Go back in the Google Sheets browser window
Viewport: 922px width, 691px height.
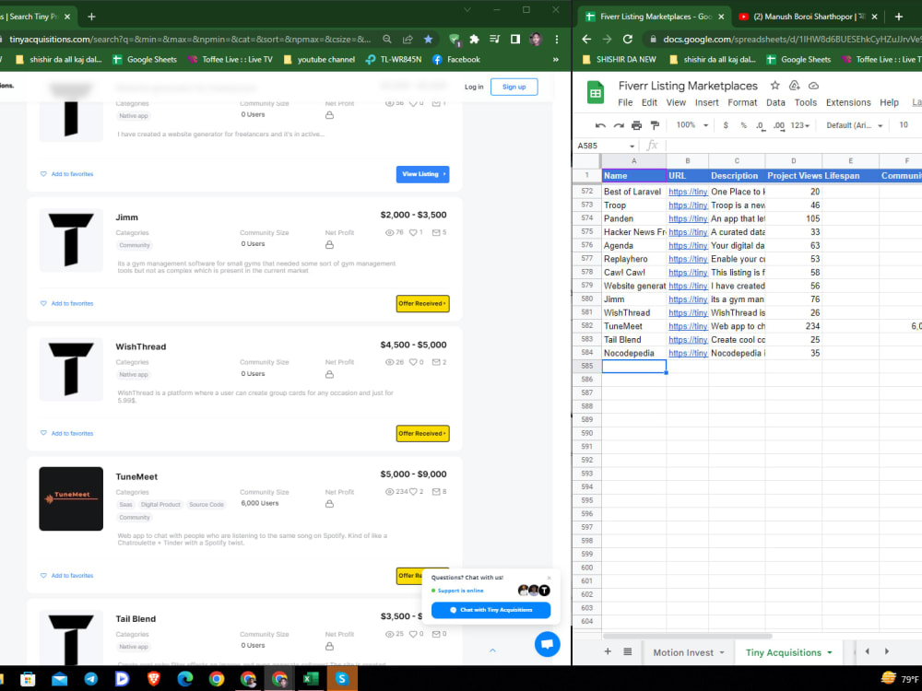(x=586, y=40)
